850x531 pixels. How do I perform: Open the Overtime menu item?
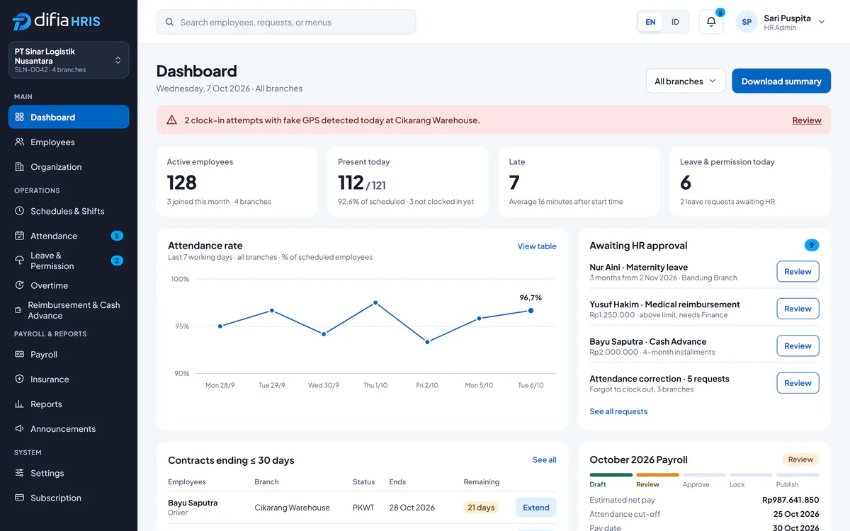[69, 285]
